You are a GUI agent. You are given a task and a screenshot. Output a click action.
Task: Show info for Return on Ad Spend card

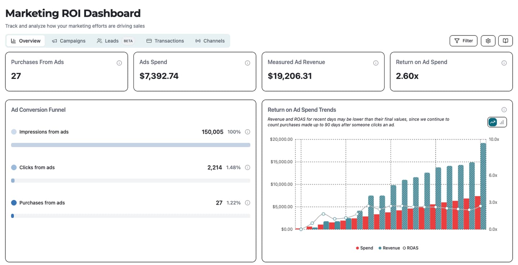(504, 63)
